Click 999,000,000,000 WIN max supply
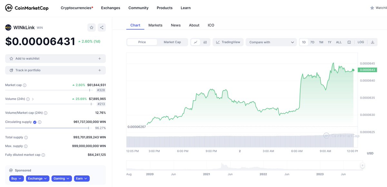This screenshot has height=187, width=387. (89, 146)
